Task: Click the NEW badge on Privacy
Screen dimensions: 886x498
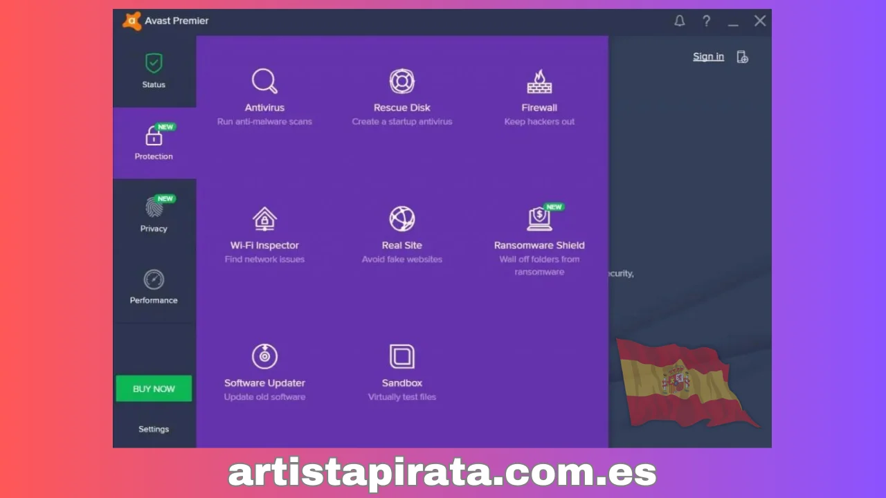Action: (x=165, y=199)
